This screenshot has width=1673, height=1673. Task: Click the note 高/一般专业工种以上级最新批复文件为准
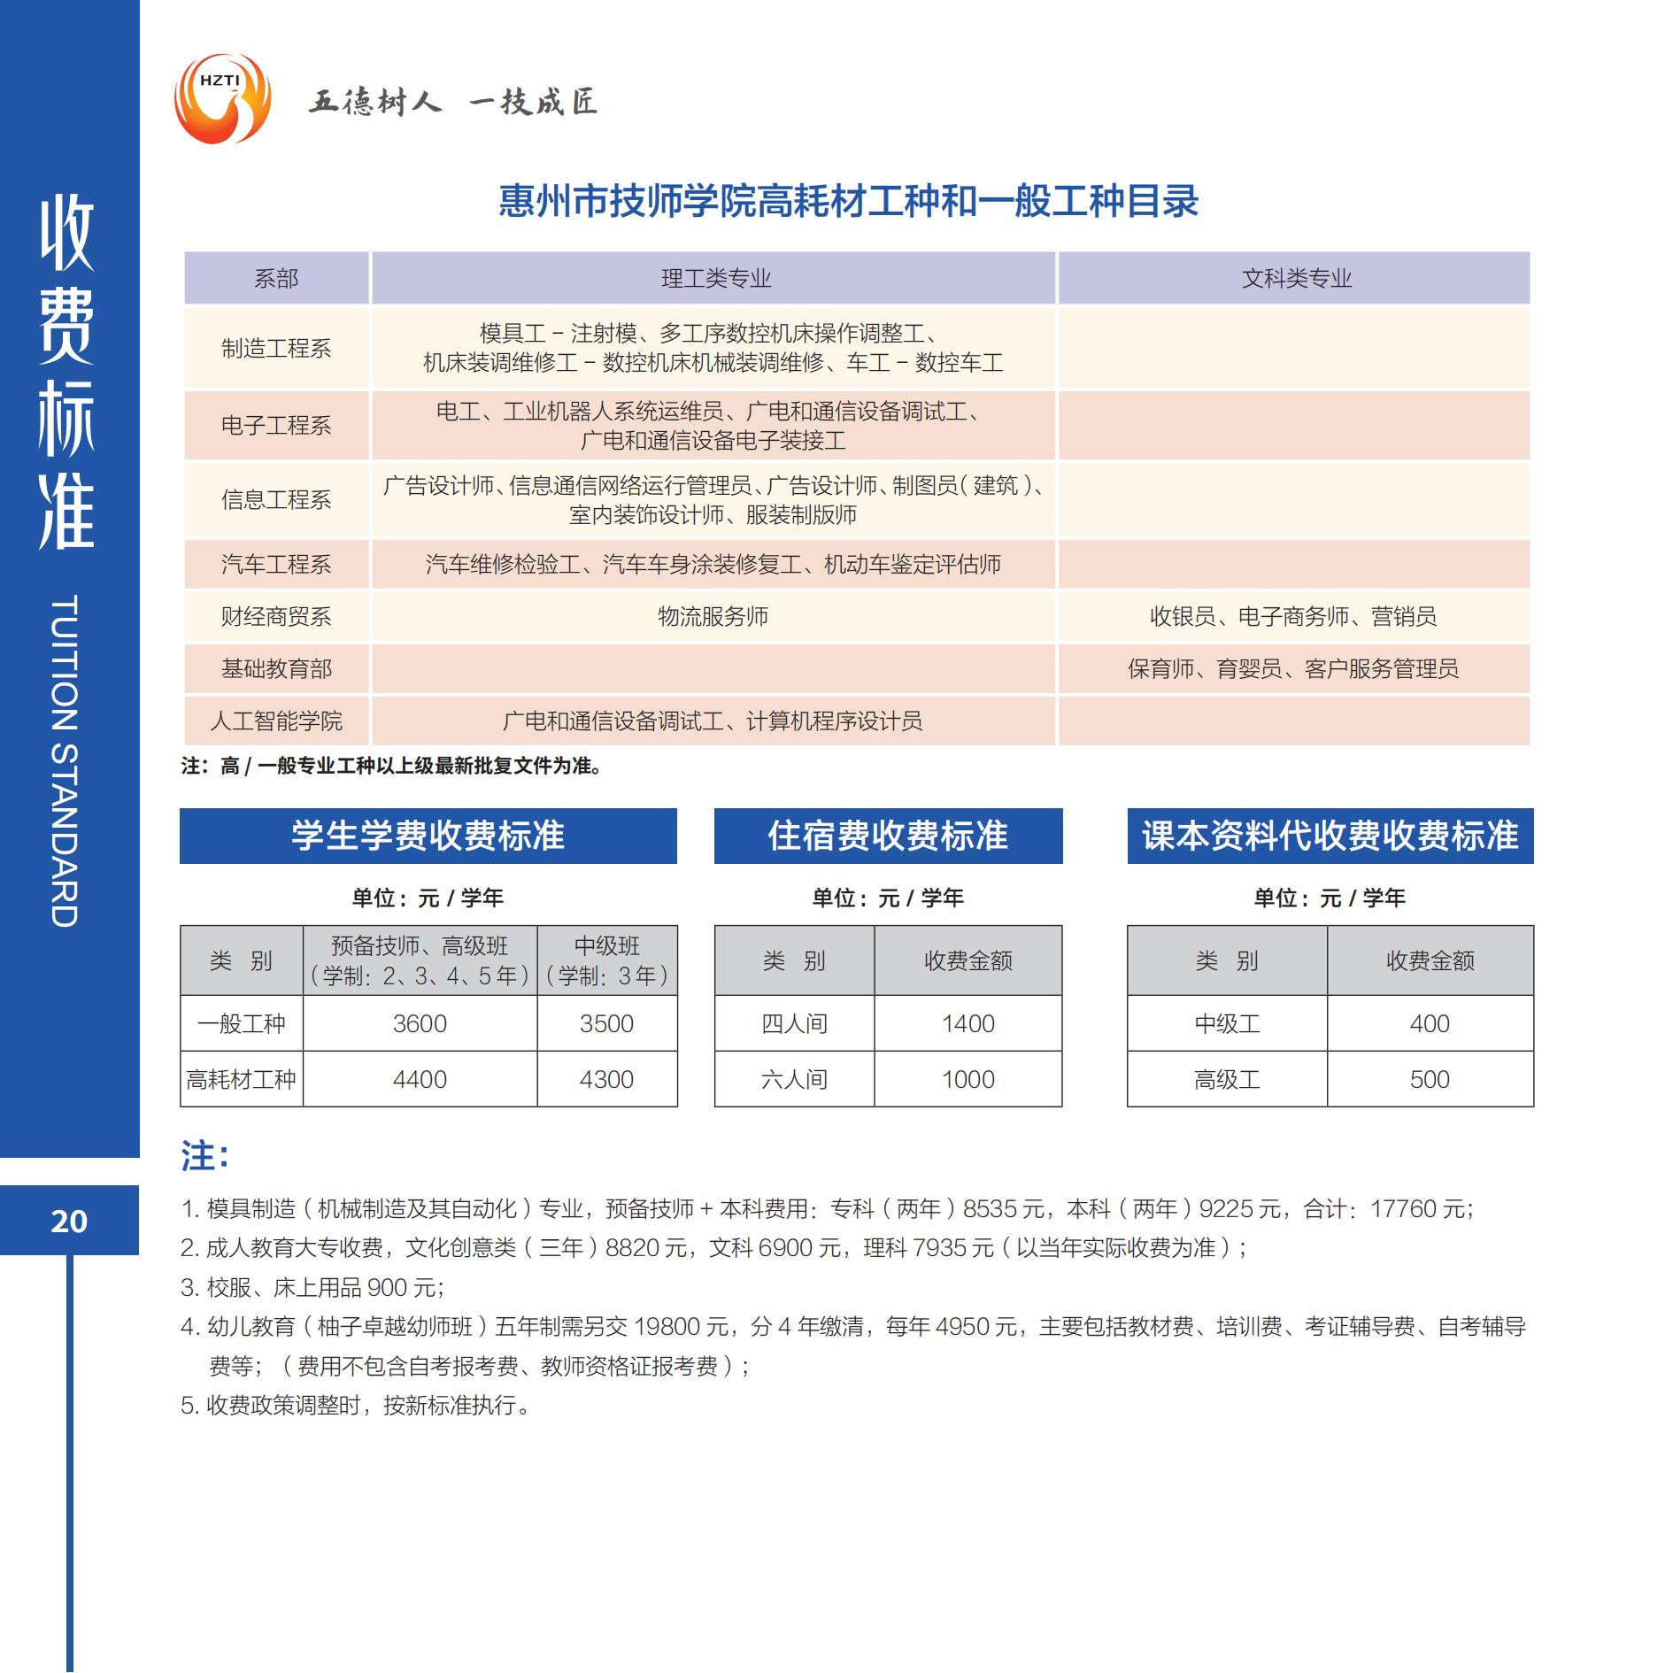[x=394, y=767]
